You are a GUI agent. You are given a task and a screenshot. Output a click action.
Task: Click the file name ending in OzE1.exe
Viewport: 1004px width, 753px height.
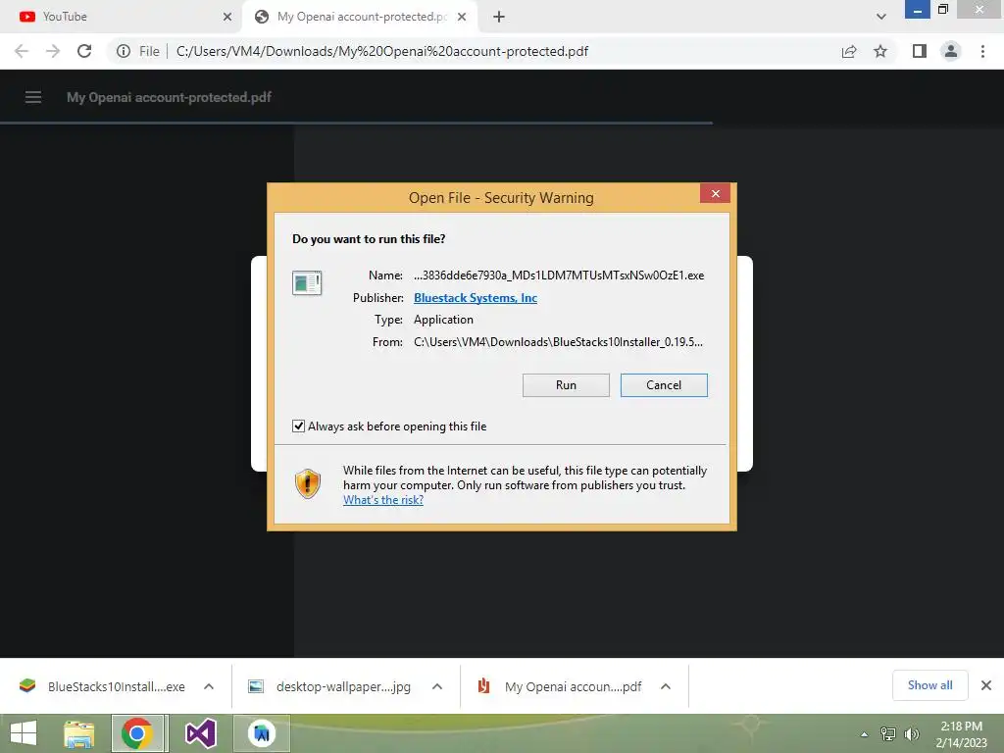click(559, 276)
